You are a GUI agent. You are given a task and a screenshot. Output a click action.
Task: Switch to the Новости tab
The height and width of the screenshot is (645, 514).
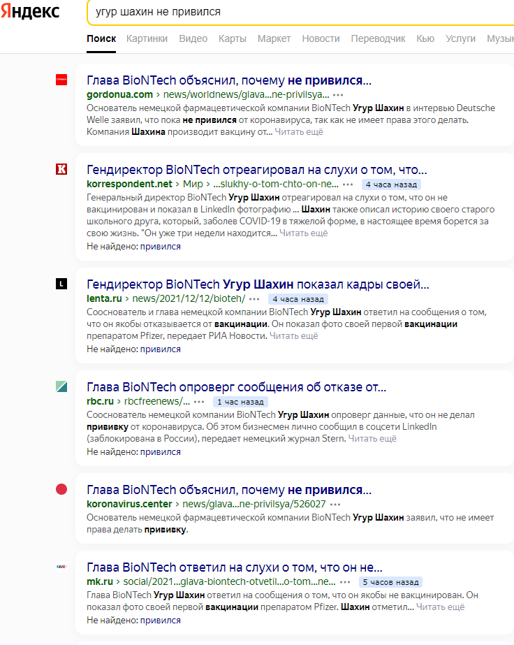click(321, 38)
